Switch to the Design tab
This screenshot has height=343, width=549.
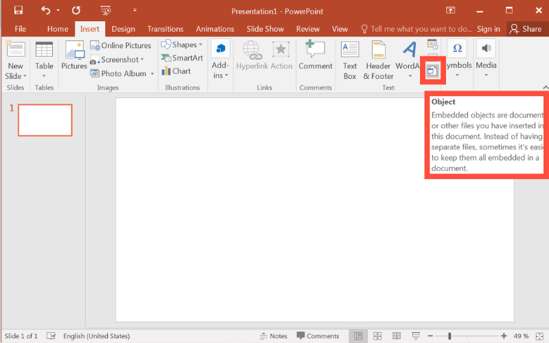[x=123, y=29]
